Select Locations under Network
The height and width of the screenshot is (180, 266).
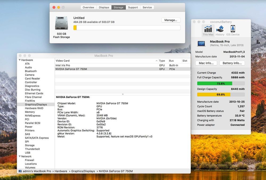point(31,164)
